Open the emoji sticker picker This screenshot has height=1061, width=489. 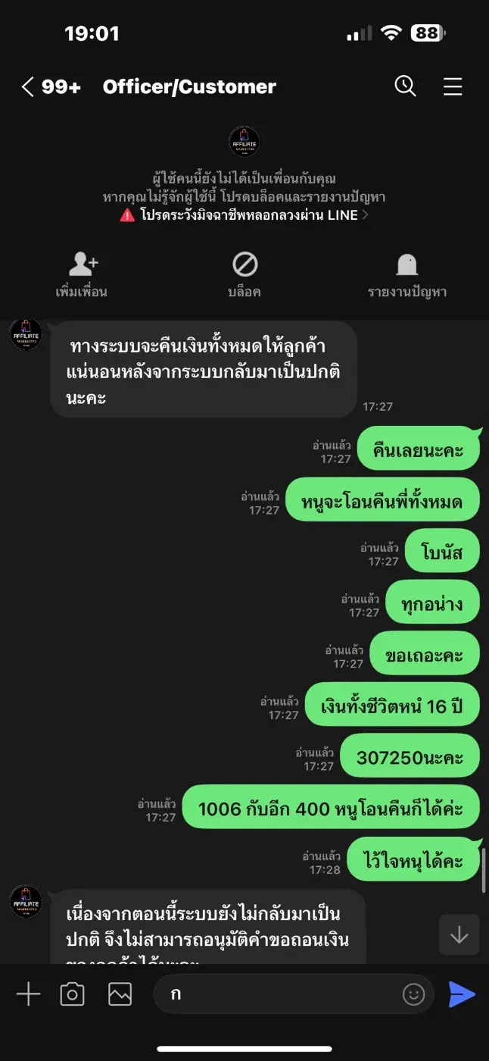(414, 994)
